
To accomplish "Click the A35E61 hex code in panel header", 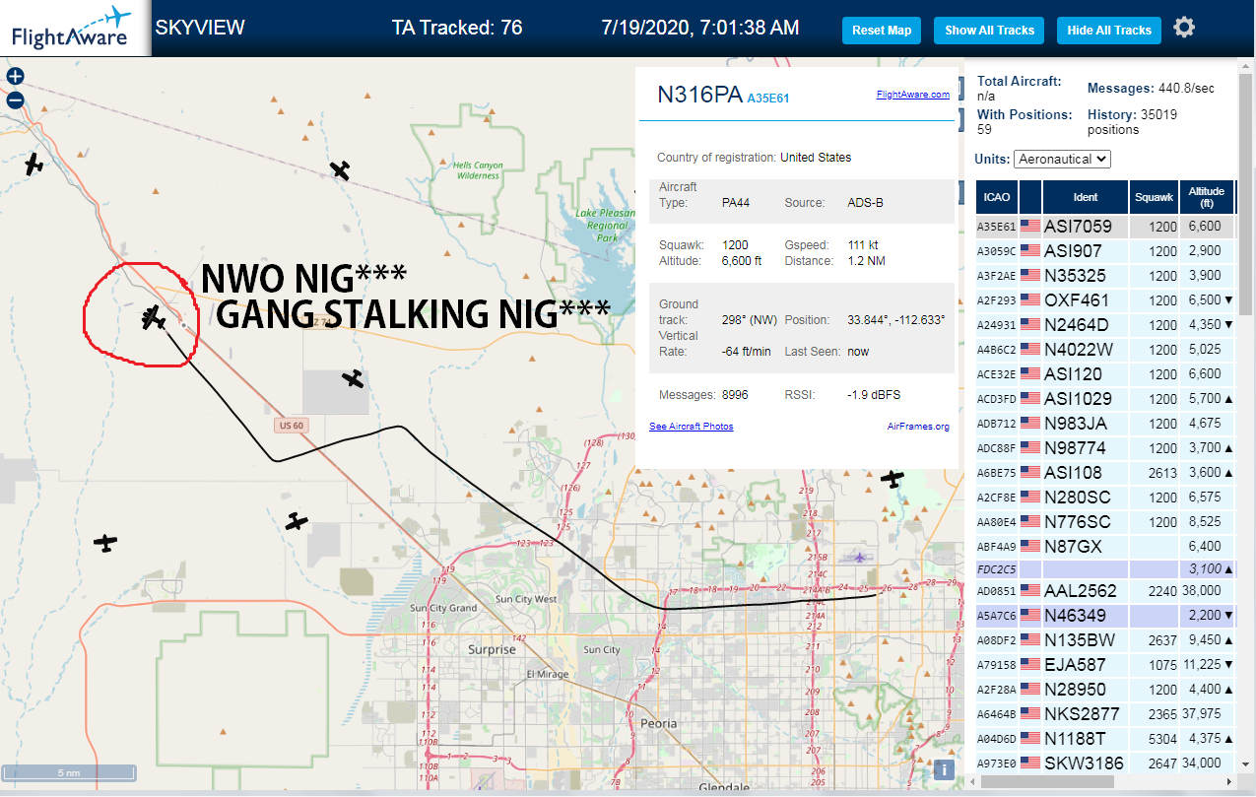I will [768, 99].
